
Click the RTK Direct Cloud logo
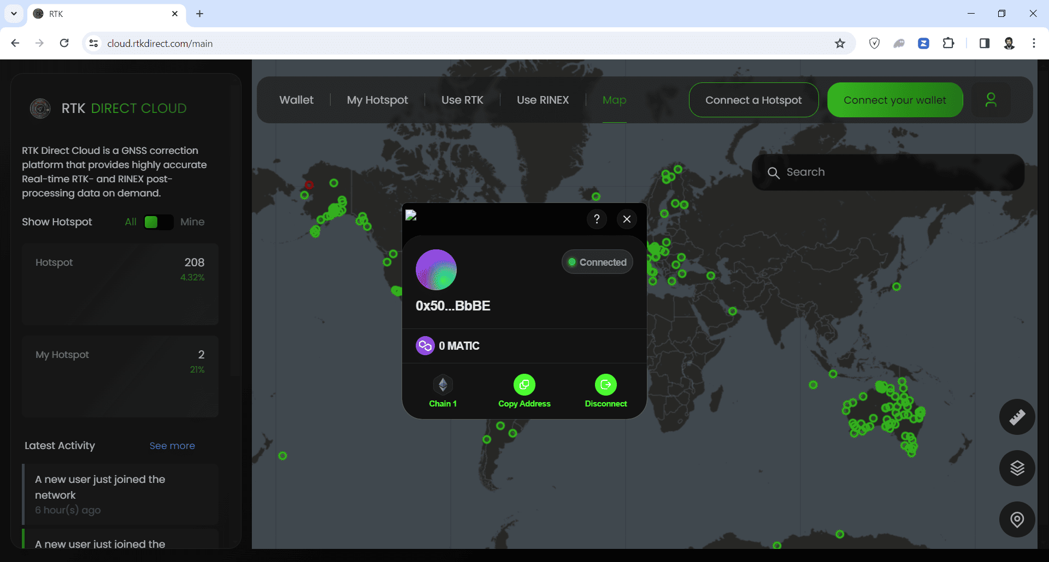(x=40, y=109)
